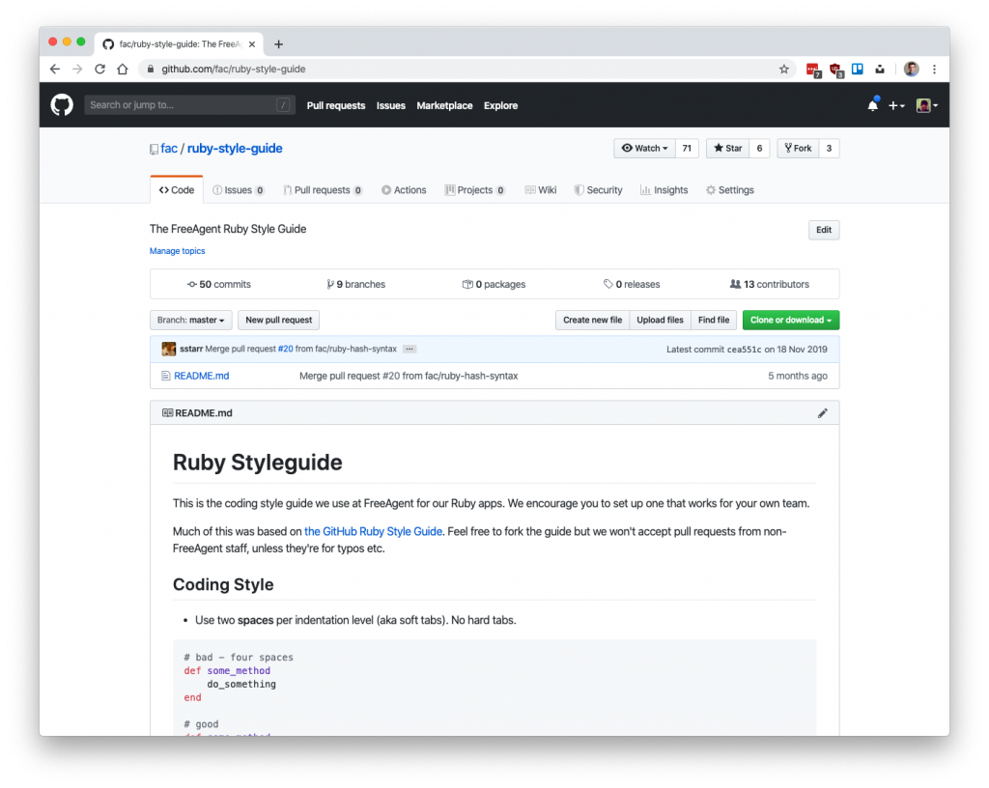Edit README.md with the pencil icon

click(x=823, y=413)
